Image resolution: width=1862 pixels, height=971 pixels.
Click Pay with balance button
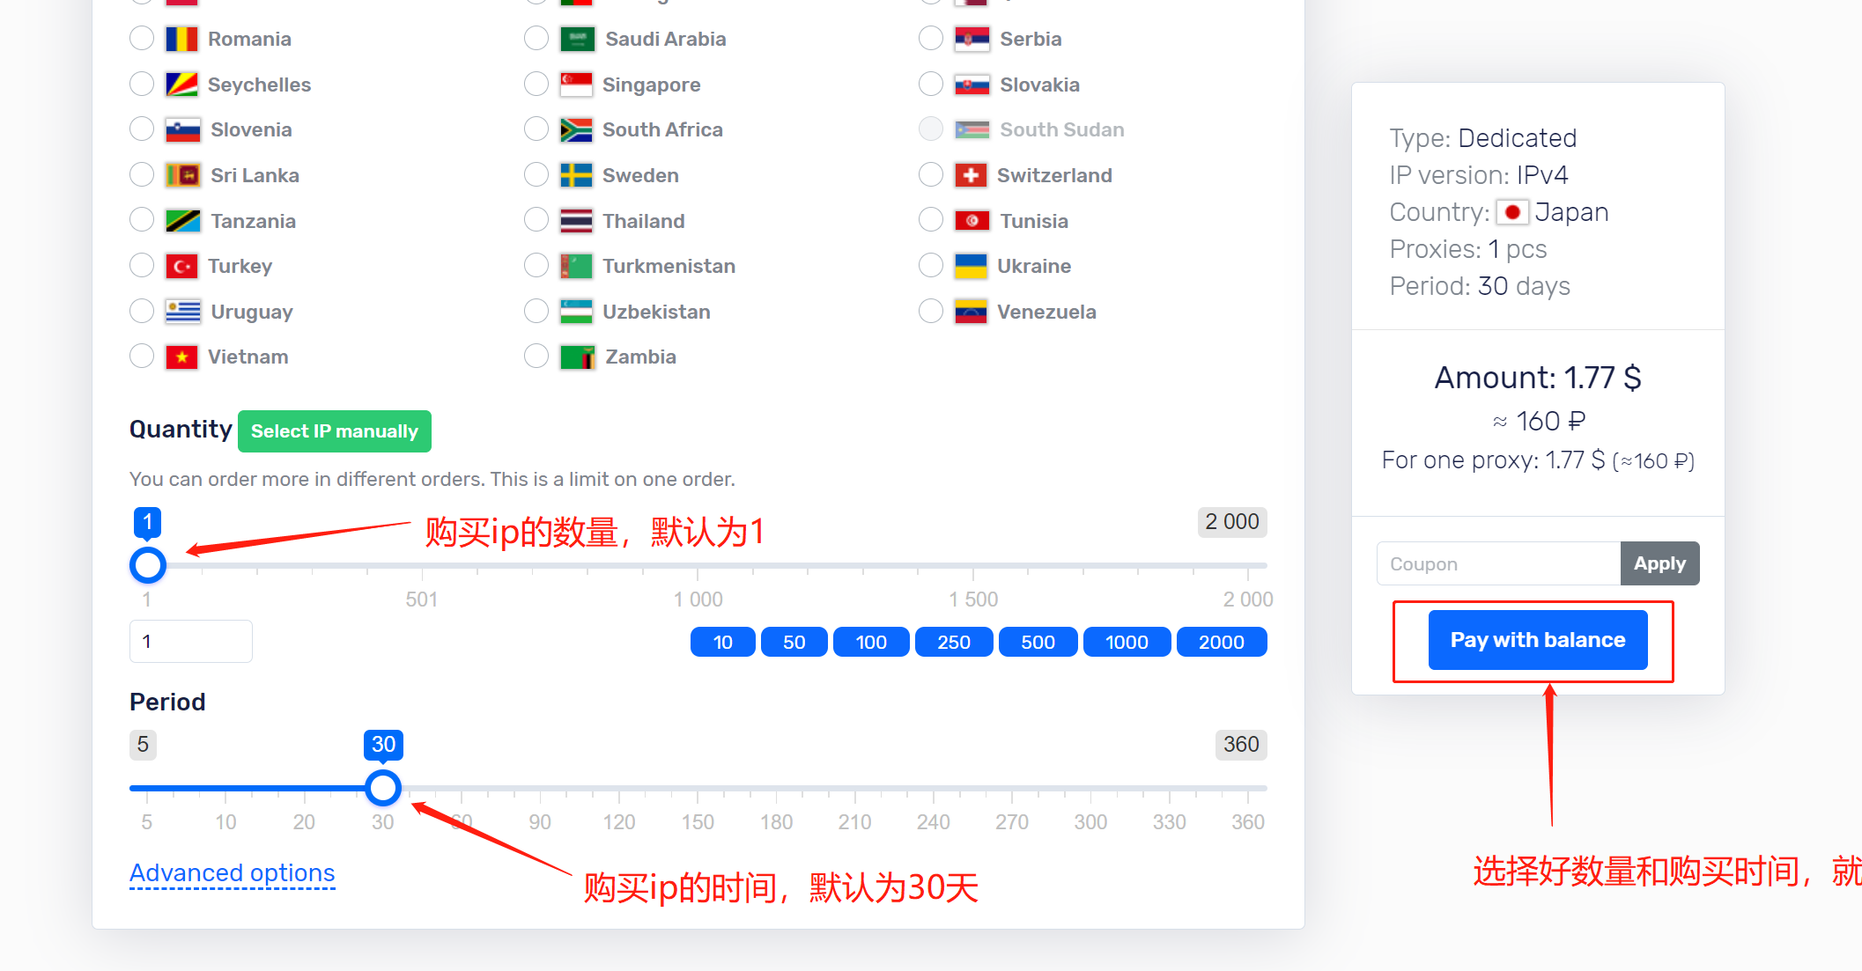(x=1538, y=640)
